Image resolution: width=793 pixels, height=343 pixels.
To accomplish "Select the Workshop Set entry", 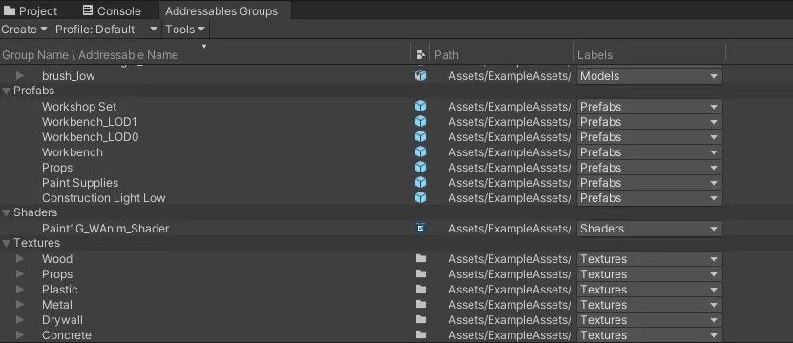I will (x=79, y=107).
